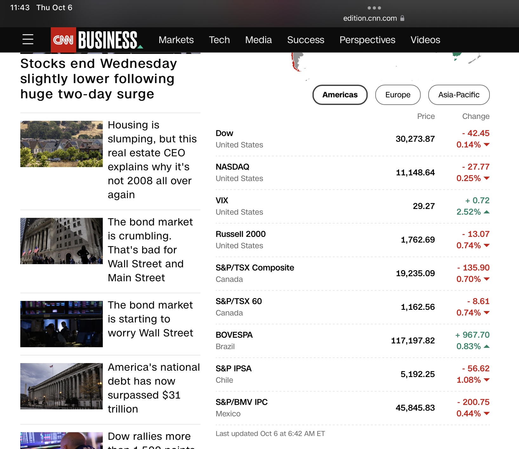Screen dimensions: 519x449
Task: Click the stock exchange building thumbnail
Action: pyautogui.click(x=62, y=241)
